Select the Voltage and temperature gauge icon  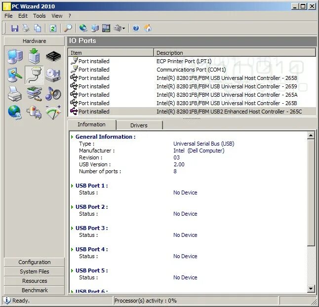[53, 113]
